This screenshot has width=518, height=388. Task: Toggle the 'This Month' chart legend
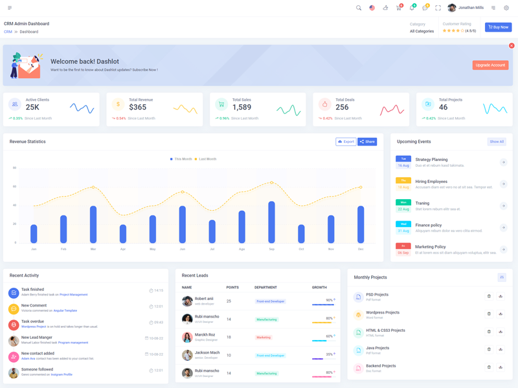pyautogui.click(x=181, y=159)
